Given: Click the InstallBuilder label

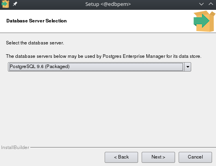Looking at the screenshot, I should tap(15, 148).
